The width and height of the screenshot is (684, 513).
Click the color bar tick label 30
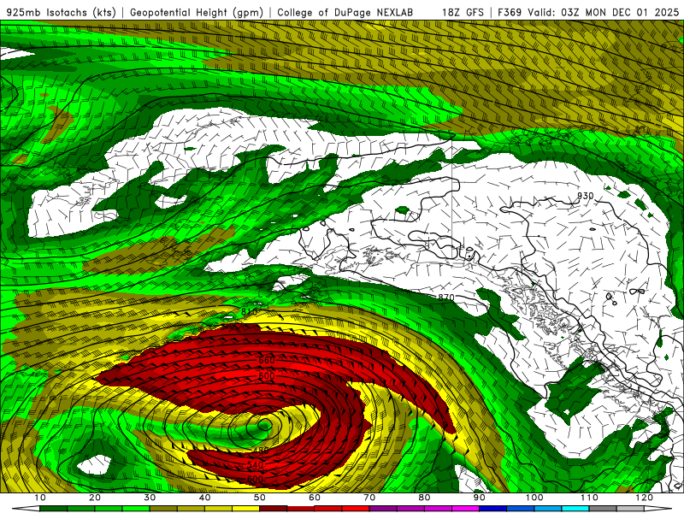tap(150, 498)
